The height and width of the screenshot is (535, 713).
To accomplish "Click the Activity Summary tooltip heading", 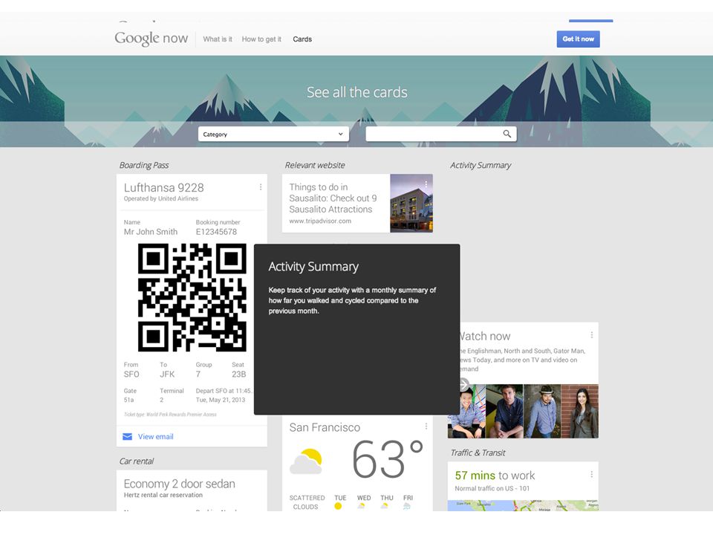I will 313,267.
